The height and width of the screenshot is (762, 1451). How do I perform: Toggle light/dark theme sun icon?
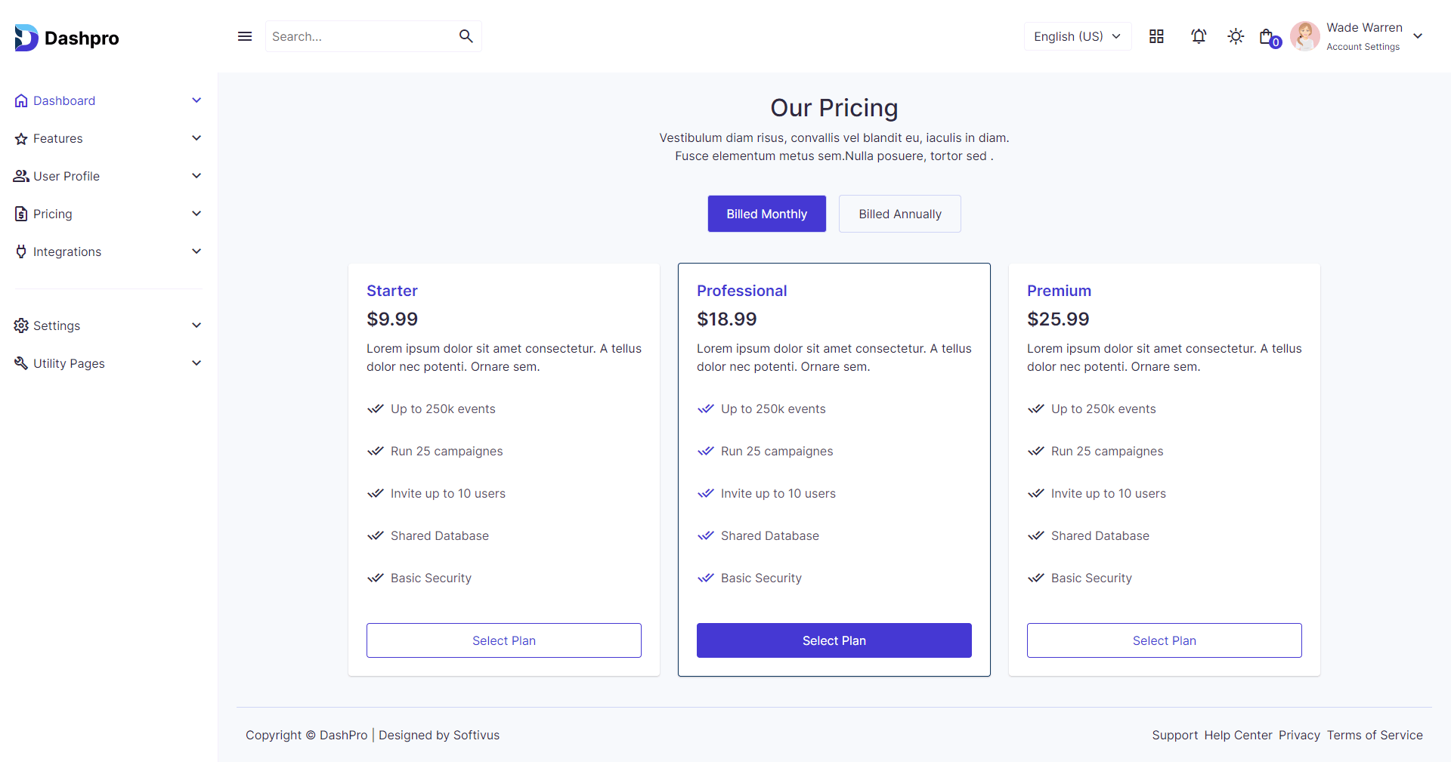coord(1236,36)
